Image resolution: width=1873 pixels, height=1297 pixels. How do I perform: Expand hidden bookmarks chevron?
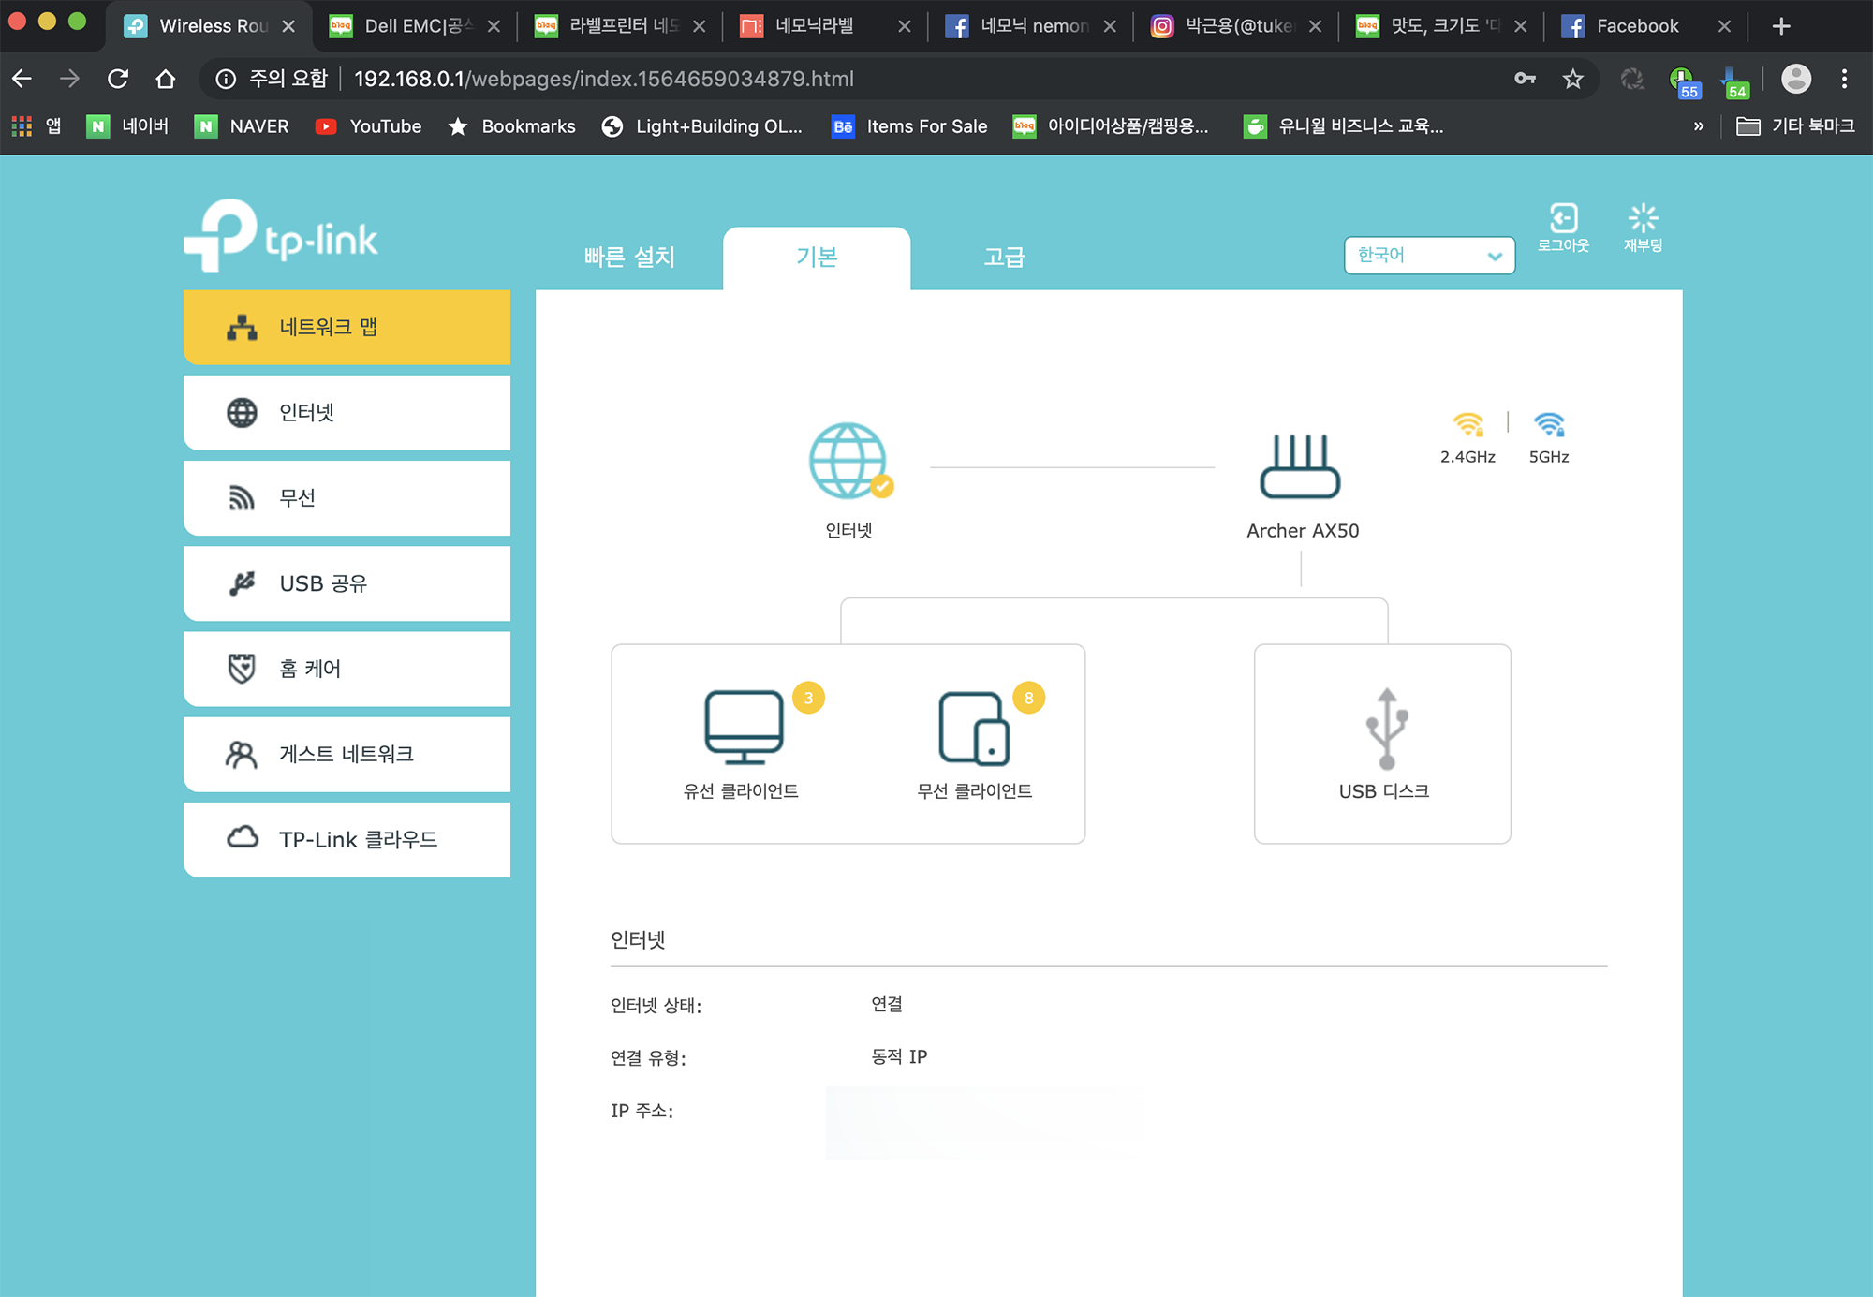(x=1698, y=126)
